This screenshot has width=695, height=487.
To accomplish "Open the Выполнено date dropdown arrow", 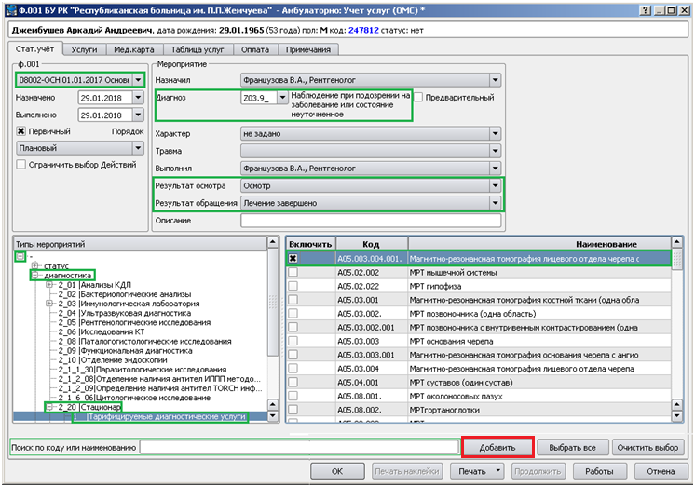I will pyautogui.click(x=138, y=115).
